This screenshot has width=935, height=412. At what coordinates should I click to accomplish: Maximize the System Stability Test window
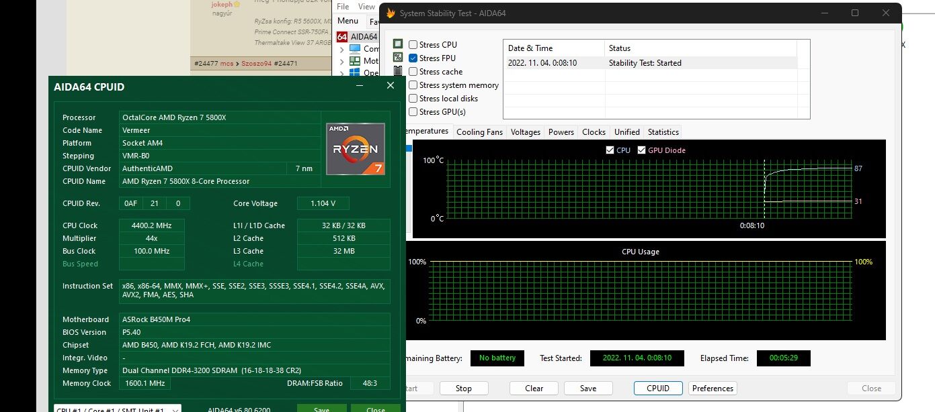click(x=855, y=13)
